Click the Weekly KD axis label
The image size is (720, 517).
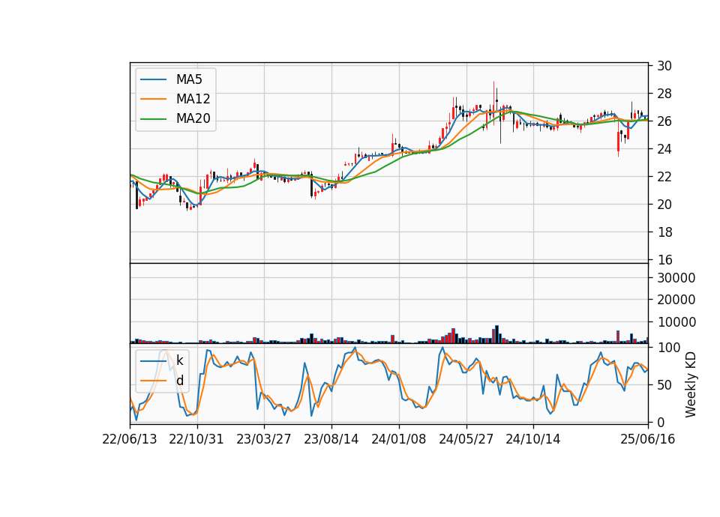click(x=690, y=385)
